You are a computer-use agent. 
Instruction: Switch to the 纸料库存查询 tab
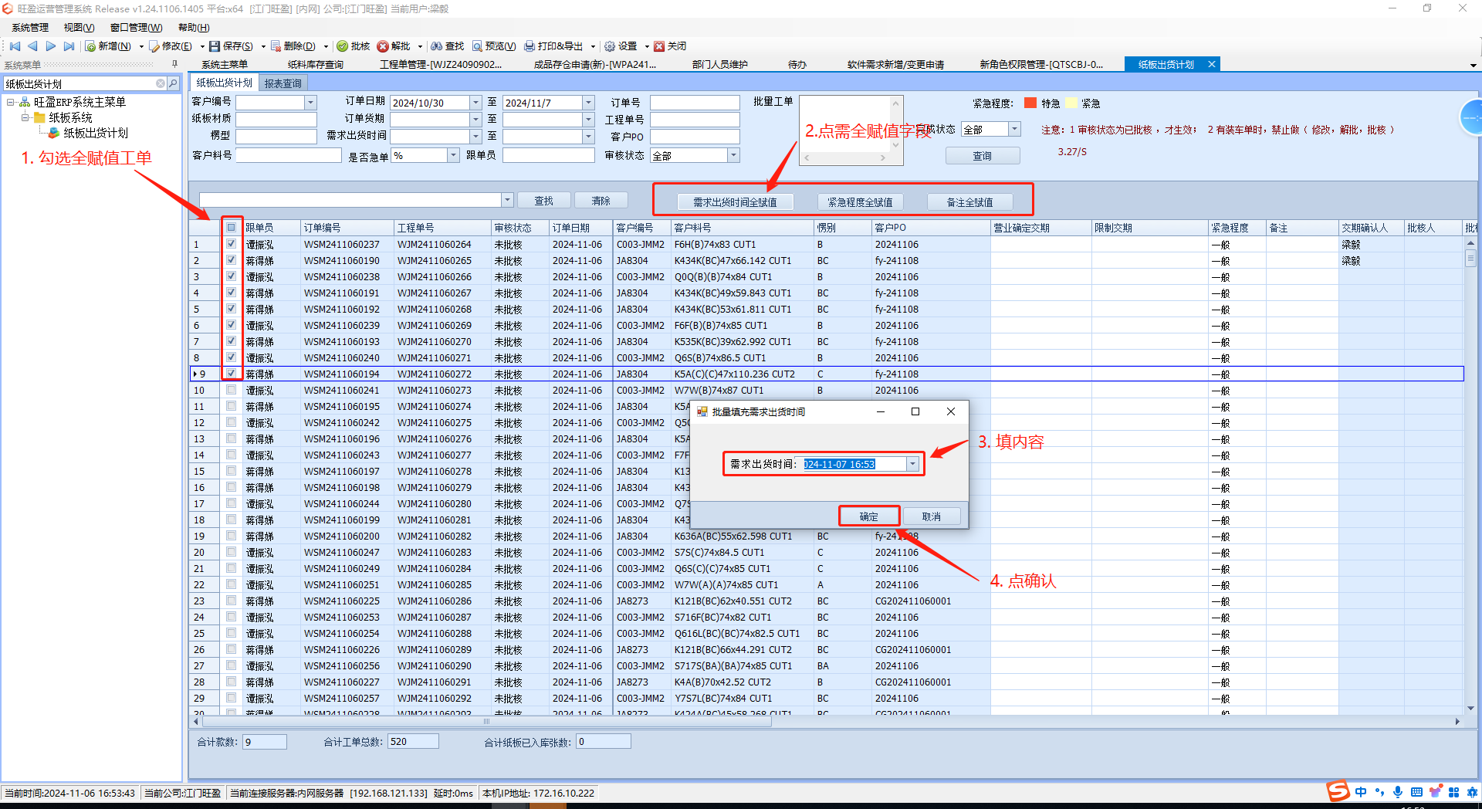(316, 65)
